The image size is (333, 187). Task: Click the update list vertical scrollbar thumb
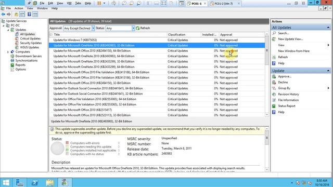pos(267,51)
